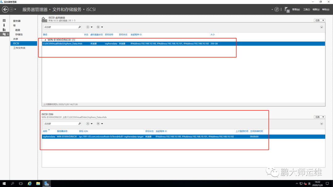The height and width of the screenshot is (187, 333).
Task: Click 服务器管理器 breadcrumb segment
Action: 35,10
